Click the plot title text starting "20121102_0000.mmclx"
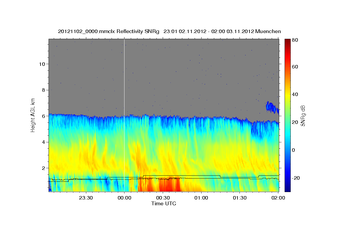 (x=169, y=31)
